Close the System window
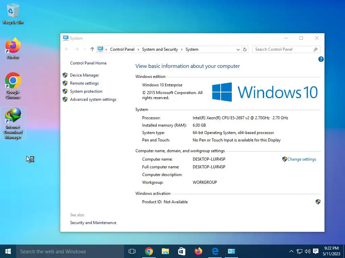 (x=317, y=38)
